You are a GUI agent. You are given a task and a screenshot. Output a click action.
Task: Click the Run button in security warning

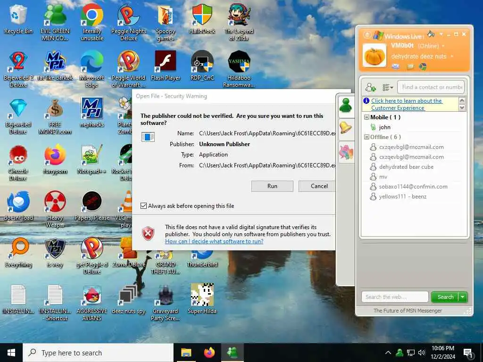coord(272,186)
